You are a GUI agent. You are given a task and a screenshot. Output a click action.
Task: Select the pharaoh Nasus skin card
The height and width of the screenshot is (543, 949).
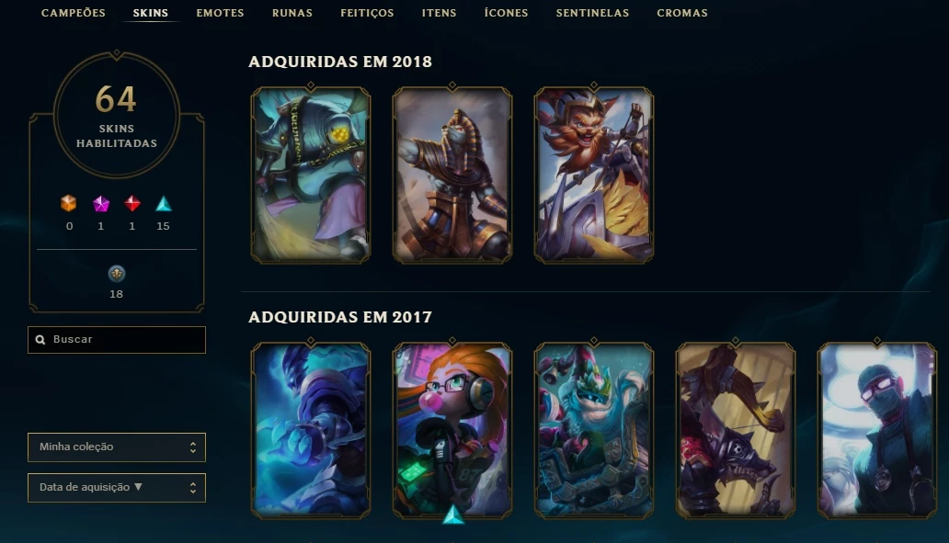coord(452,175)
